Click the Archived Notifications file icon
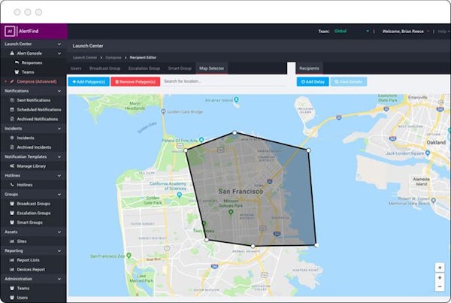 [x=12, y=119]
